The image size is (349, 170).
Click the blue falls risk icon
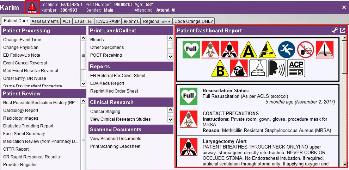pos(287,50)
